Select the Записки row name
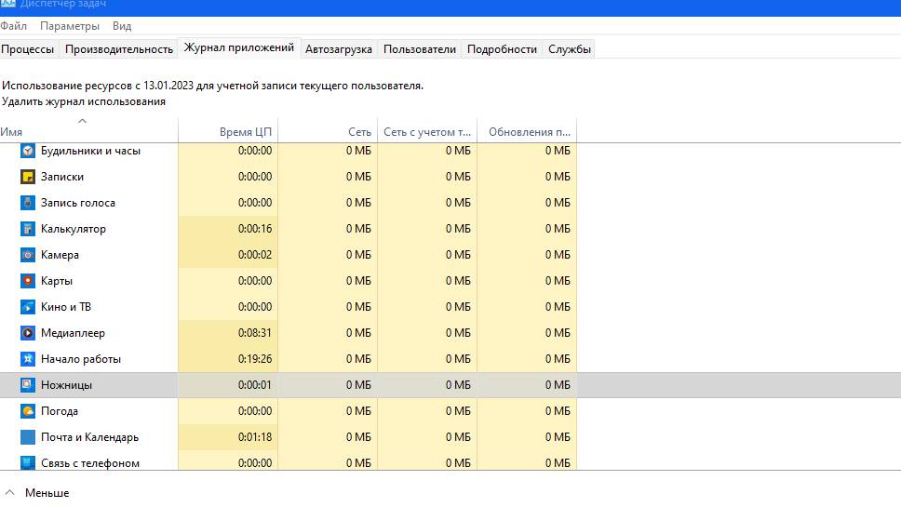The height and width of the screenshot is (507, 901). pos(62,176)
